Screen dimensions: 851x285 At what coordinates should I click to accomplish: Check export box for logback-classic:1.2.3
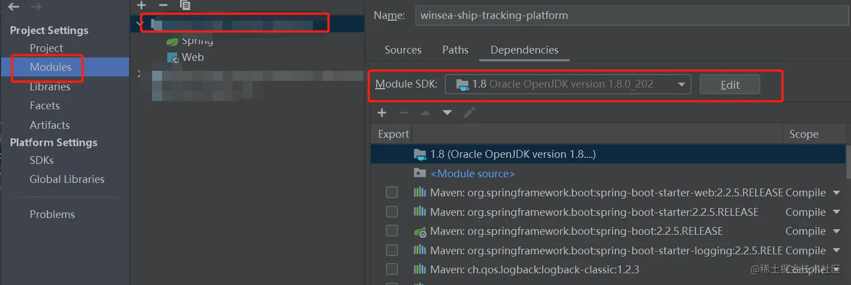tap(392, 269)
